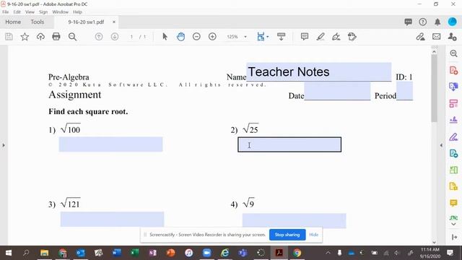Image resolution: width=462 pixels, height=260 pixels.
Task: Close the 9-16-20 sw1.pdf tab
Action: [x=114, y=22]
